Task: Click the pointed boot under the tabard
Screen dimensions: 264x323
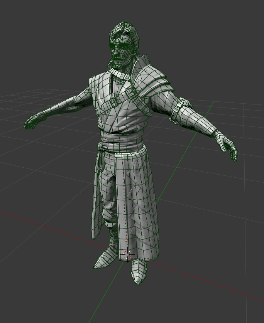Action: [x=139, y=271]
